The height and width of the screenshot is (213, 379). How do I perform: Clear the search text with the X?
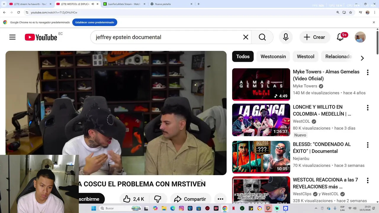pos(246,37)
